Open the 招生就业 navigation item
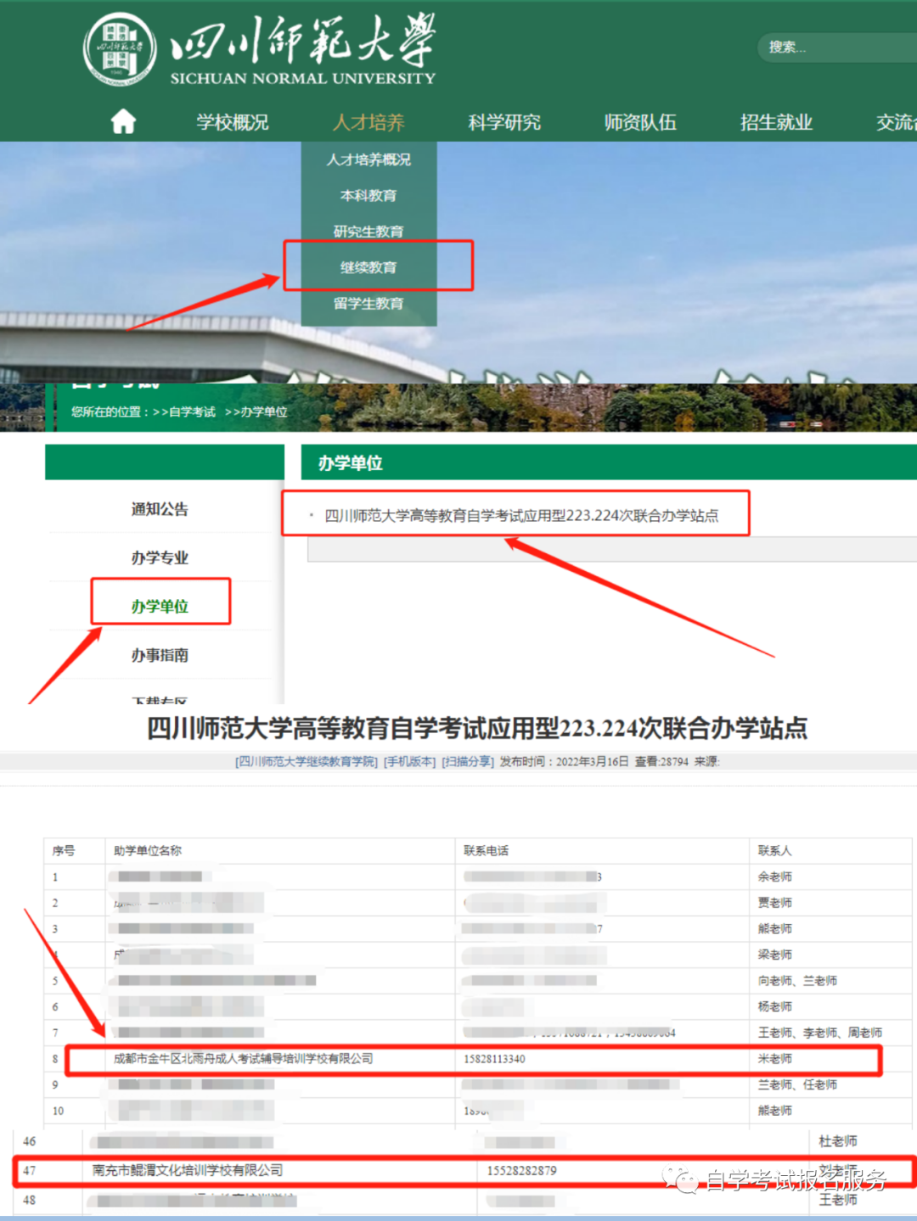The height and width of the screenshot is (1221, 917). click(776, 122)
